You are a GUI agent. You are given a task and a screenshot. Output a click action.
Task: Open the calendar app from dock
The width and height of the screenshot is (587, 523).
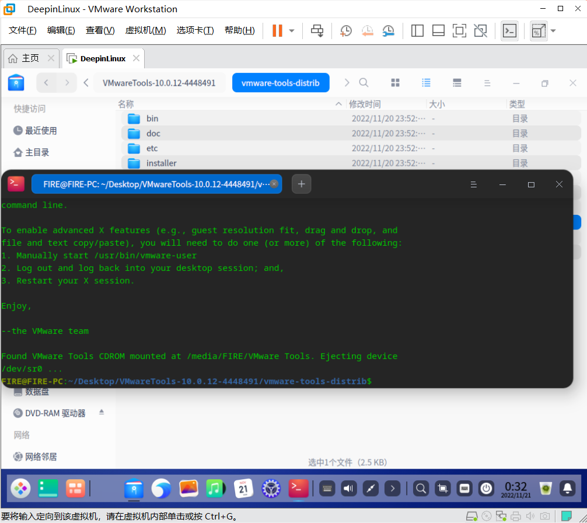(x=243, y=489)
